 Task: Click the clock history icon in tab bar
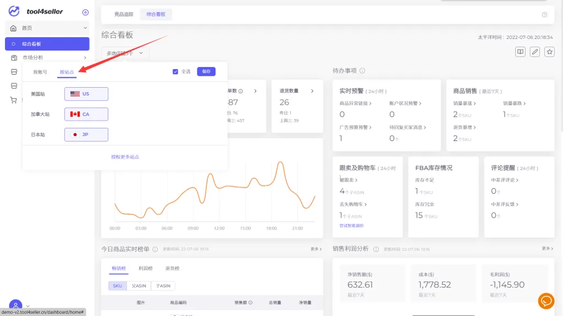544,15
